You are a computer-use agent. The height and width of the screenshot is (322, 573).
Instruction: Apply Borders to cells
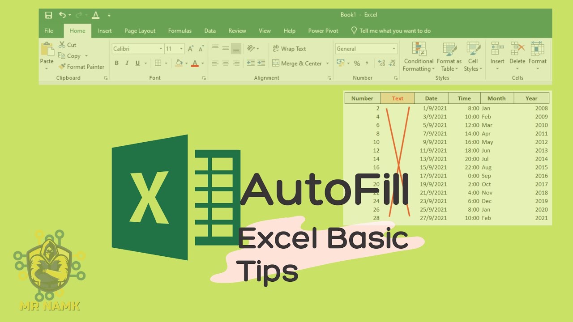pyautogui.click(x=158, y=63)
